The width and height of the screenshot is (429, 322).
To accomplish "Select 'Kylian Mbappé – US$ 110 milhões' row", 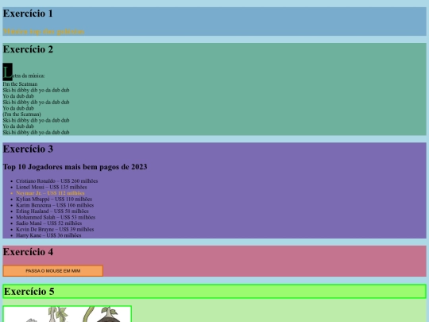I will point(54,199).
